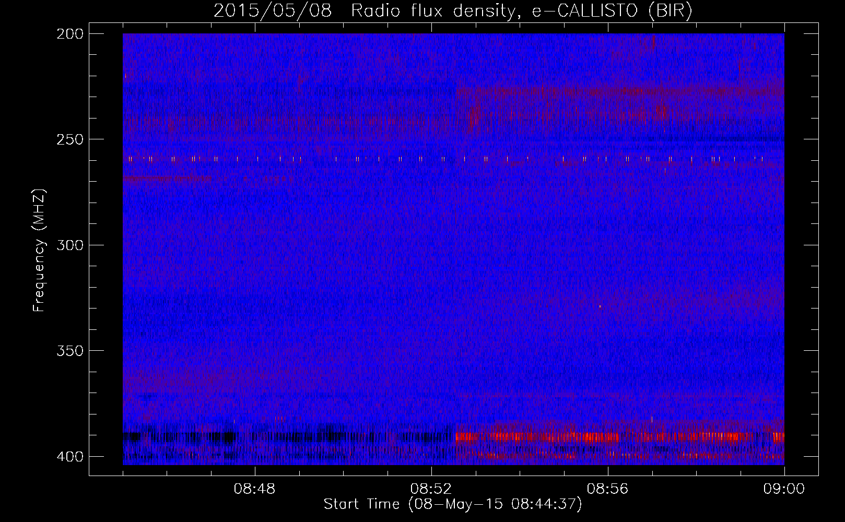Click the 400 frequency tick label

[x=70, y=457]
